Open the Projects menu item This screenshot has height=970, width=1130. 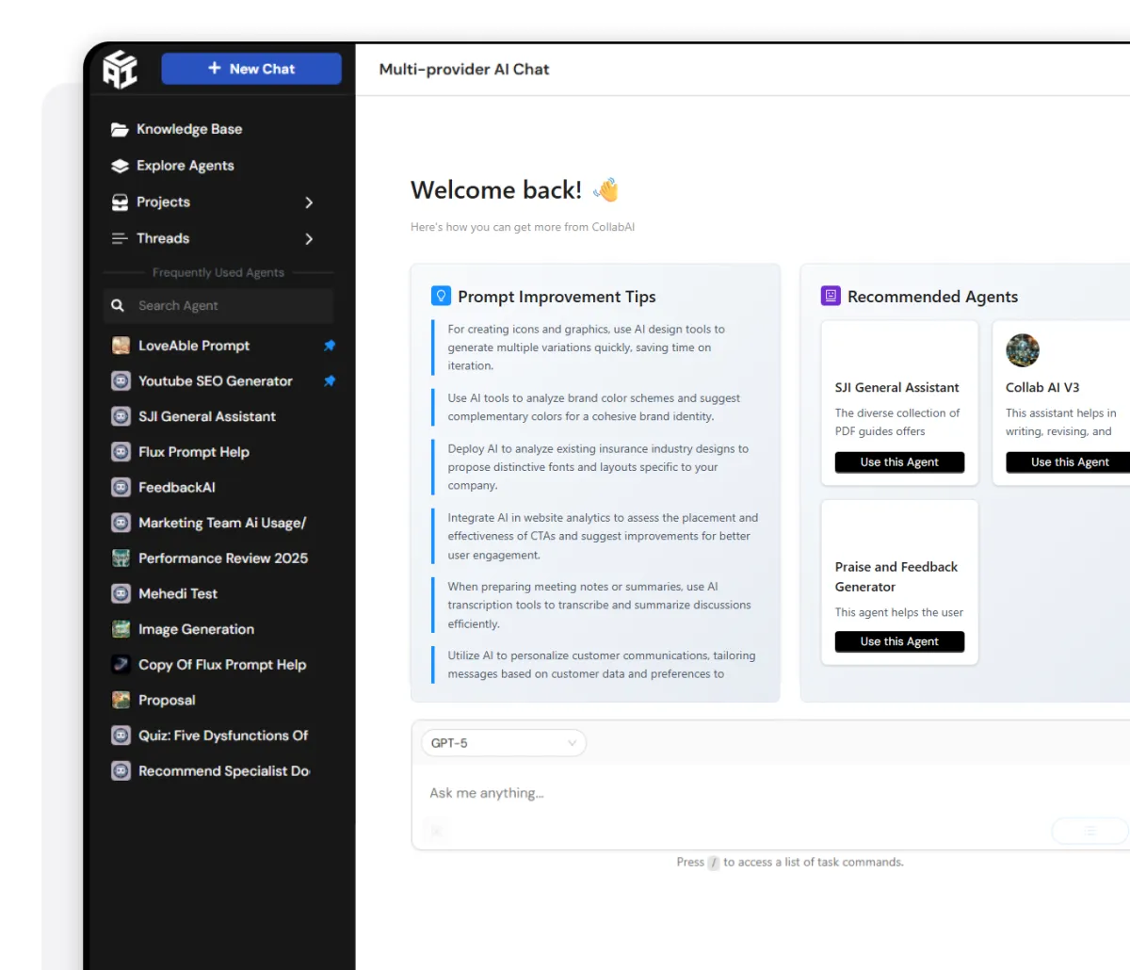163,202
